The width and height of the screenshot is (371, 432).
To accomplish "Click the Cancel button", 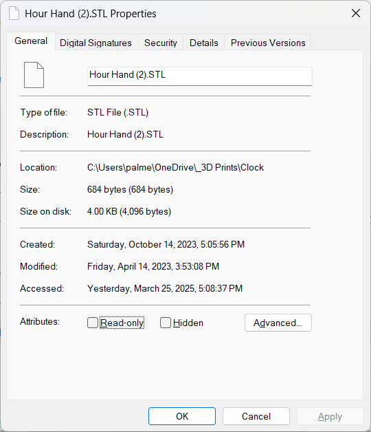I will click(x=256, y=416).
